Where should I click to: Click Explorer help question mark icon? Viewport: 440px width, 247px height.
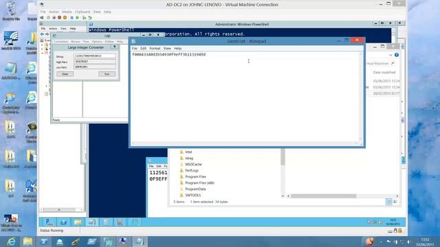[x=397, y=55]
